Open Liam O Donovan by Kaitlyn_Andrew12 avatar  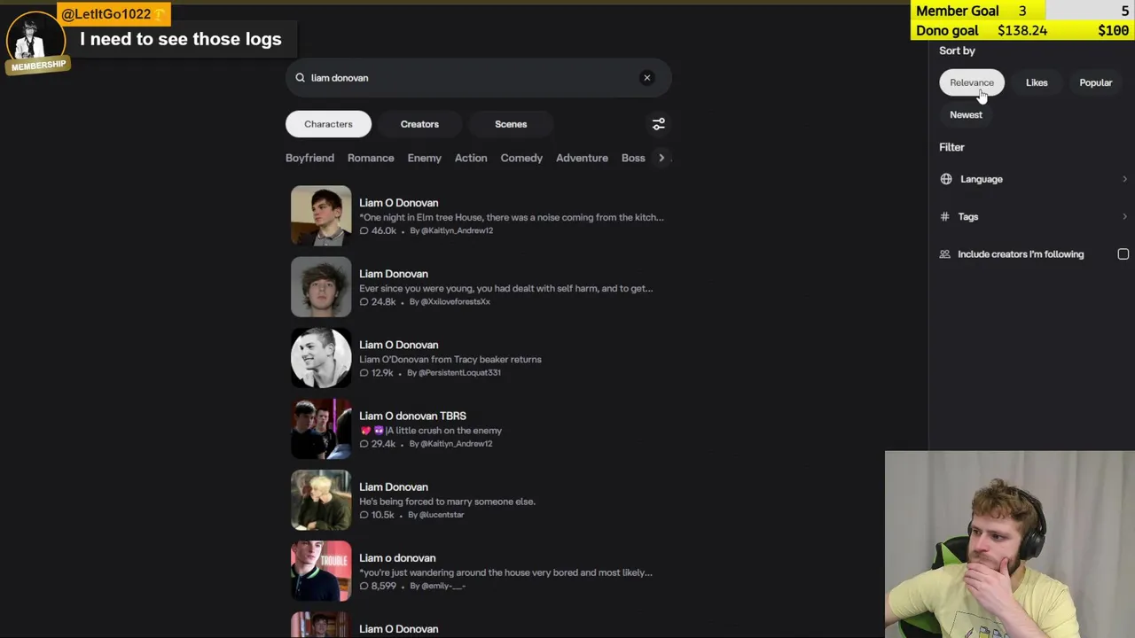[x=321, y=215]
